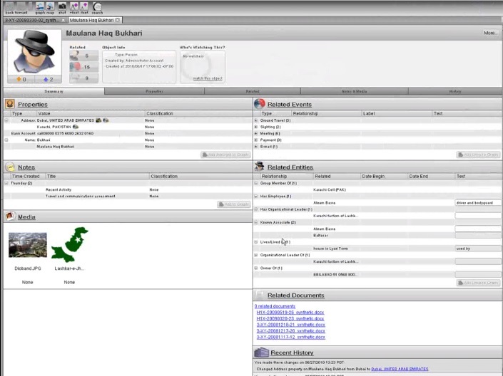Collapse the Owner Of relationship
Viewport: 503px width, 376px height.
256,268
